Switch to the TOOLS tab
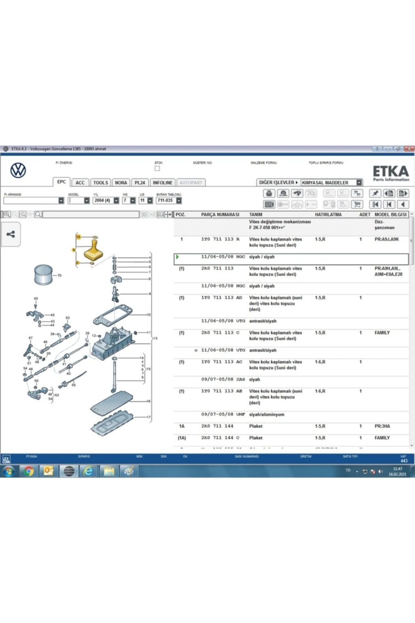The height and width of the screenshot is (623, 415). click(x=101, y=183)
